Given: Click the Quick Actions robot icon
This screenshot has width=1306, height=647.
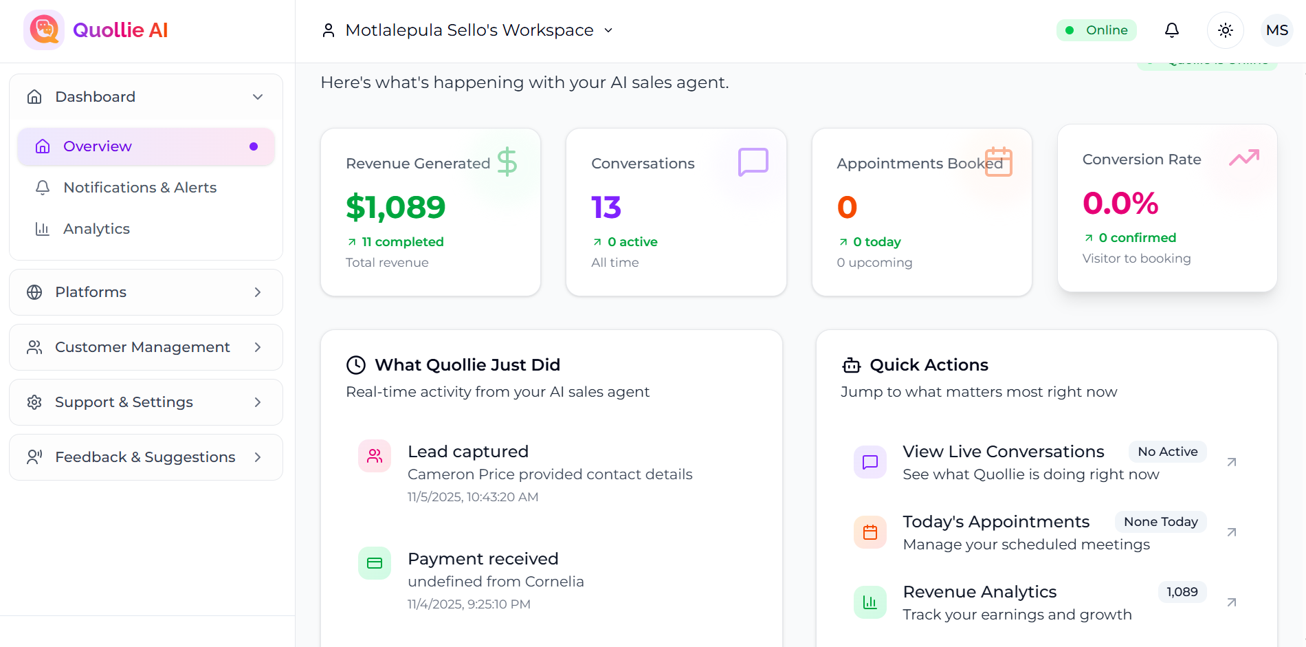Looking at the screenshot, I should (x=852, y=365).
